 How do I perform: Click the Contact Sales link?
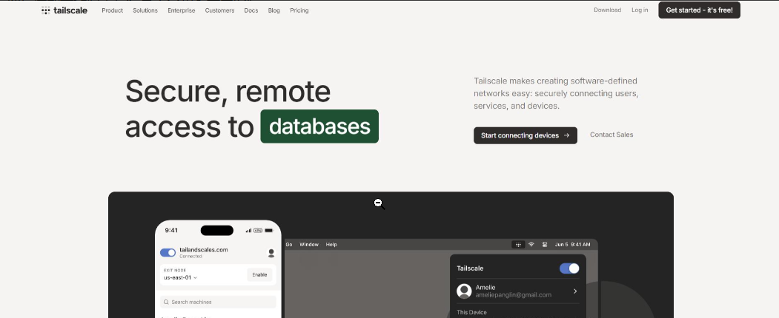pyautogui.click(x=611, y=135)
